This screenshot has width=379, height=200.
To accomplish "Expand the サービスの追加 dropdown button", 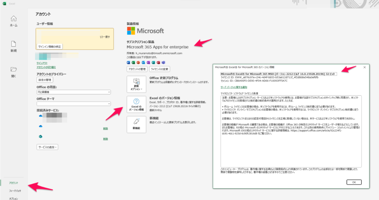I will [x=47, y=147].
